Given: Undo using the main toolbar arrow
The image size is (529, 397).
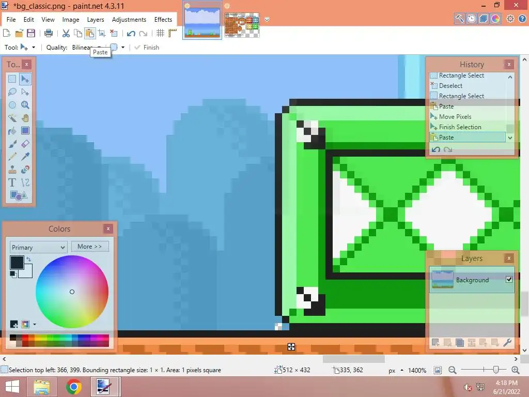Looking at the screenshot, I should (x=131, y=33).
